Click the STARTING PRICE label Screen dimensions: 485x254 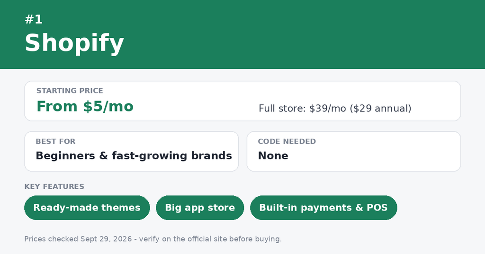pyautogui.click(x=70, y=91)
